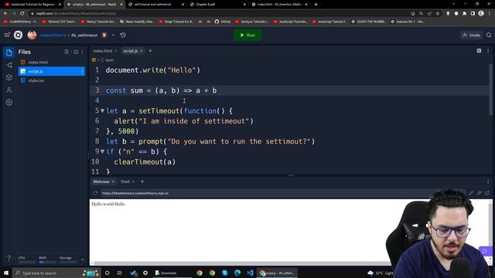
Task: Add a new bottom pane tab with plus
Action: pos(142,181)
